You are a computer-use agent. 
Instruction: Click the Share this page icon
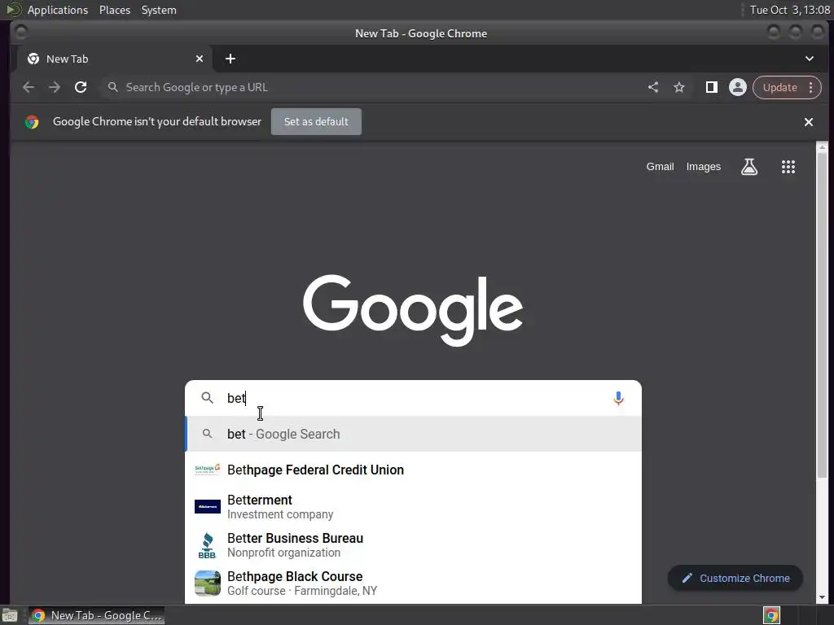click(653, 87)
